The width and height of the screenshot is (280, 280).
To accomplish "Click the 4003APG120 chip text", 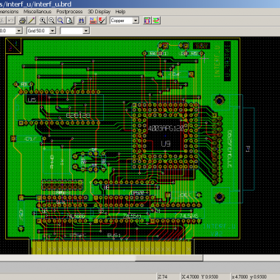I will [x=166, y=128].
